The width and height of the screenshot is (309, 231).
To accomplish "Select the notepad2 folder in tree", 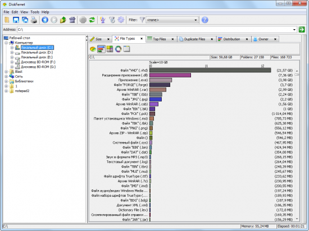I will (22, 91).
